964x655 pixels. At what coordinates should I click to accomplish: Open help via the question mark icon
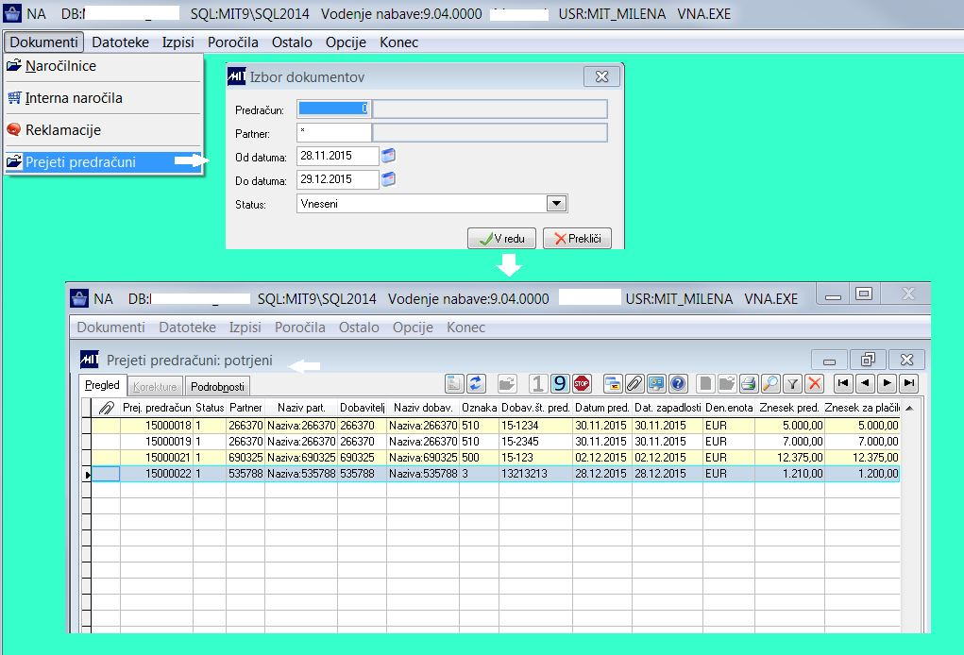(x=677, y=383)
